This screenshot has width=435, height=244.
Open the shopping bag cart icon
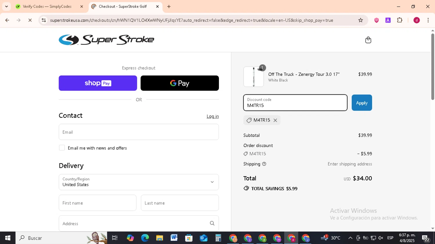point(368,40)
